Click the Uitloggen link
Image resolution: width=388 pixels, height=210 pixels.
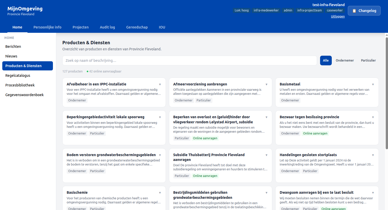[x=338, y=16]
